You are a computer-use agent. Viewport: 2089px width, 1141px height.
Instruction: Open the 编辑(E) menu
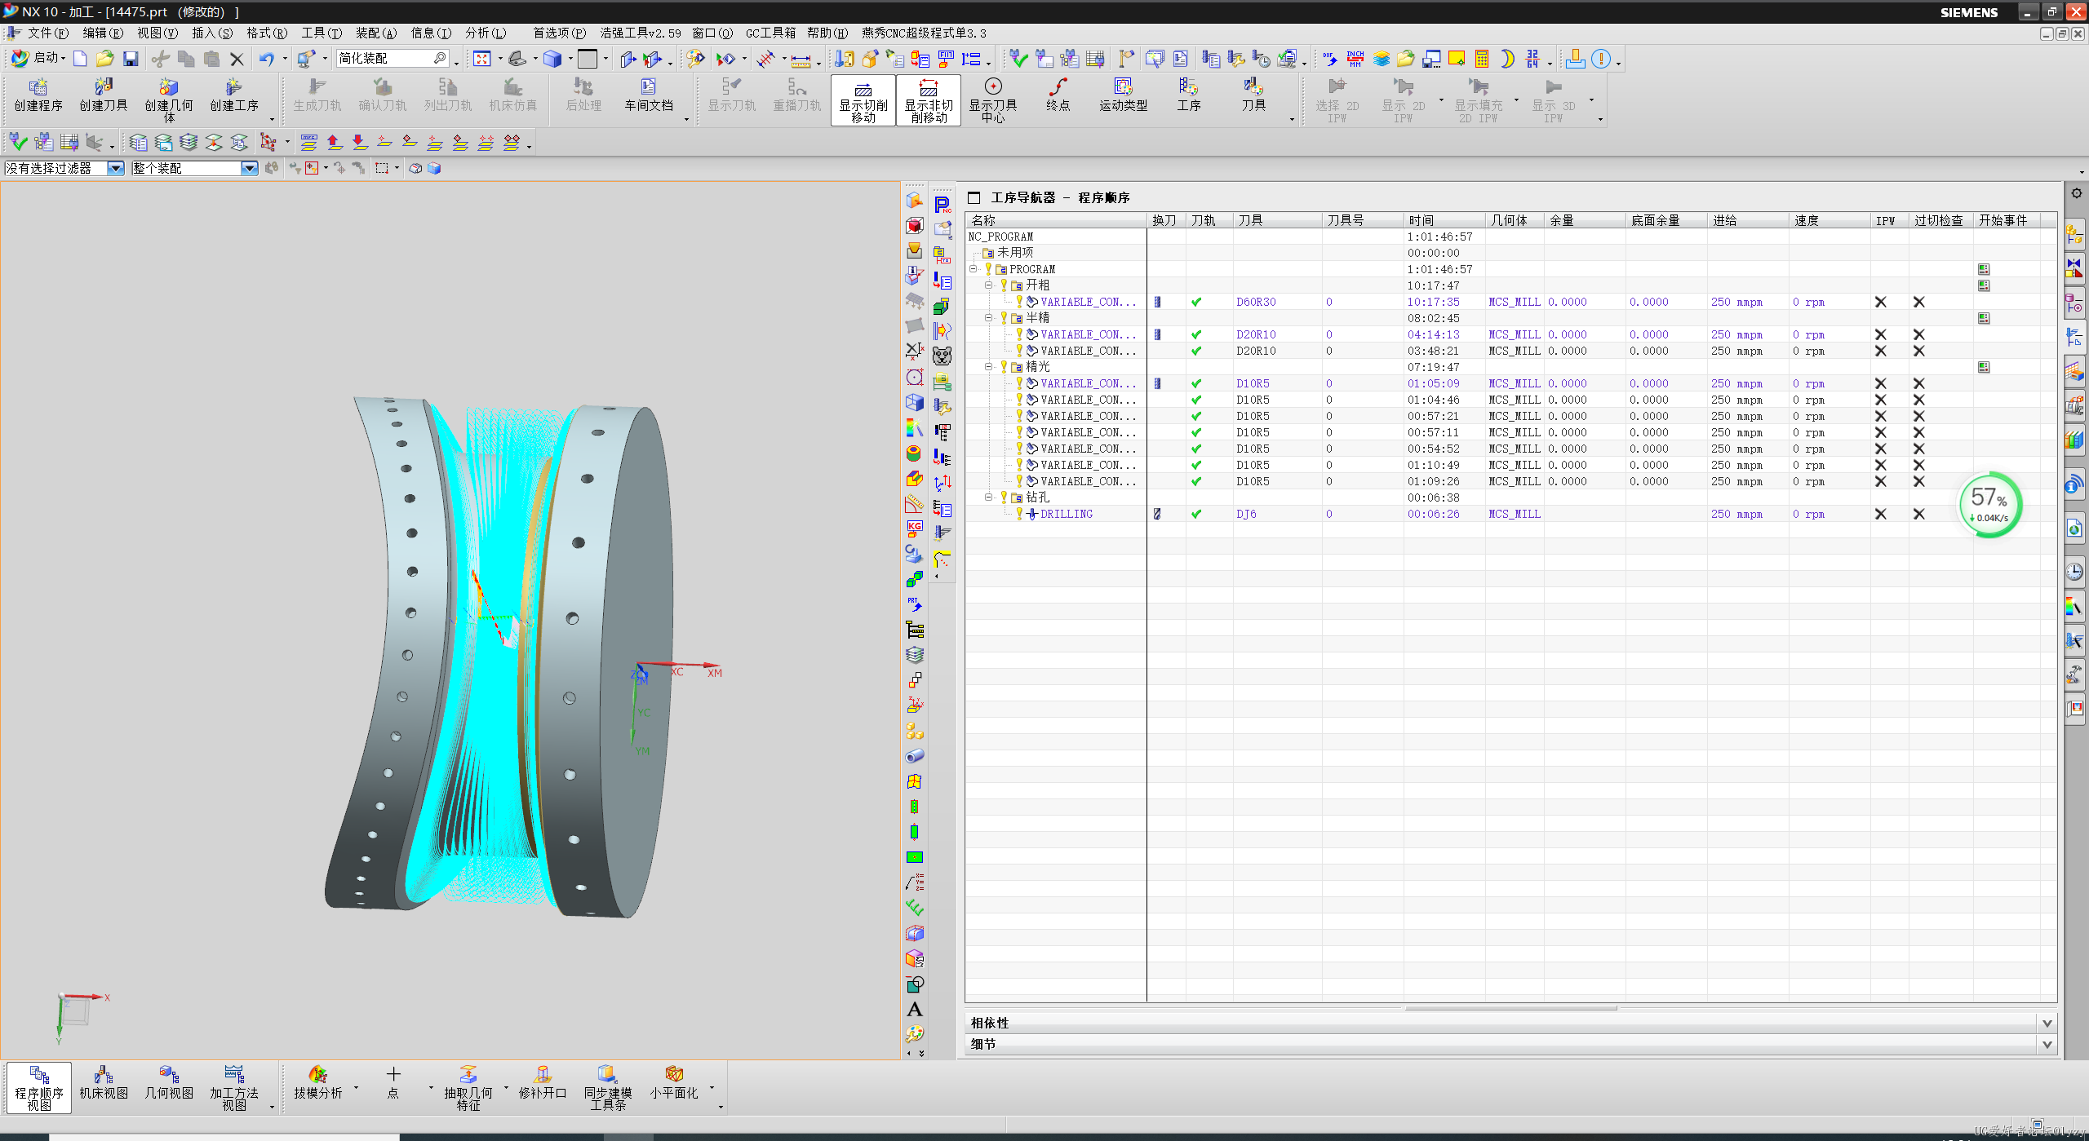(103, 33)
